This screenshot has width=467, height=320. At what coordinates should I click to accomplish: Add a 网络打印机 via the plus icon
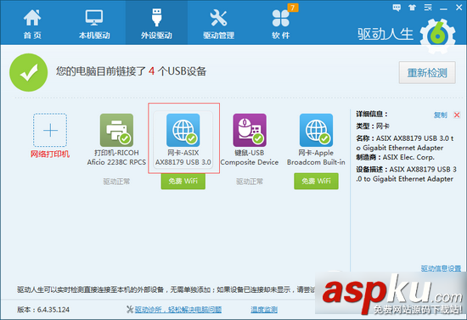click(50, 130)
